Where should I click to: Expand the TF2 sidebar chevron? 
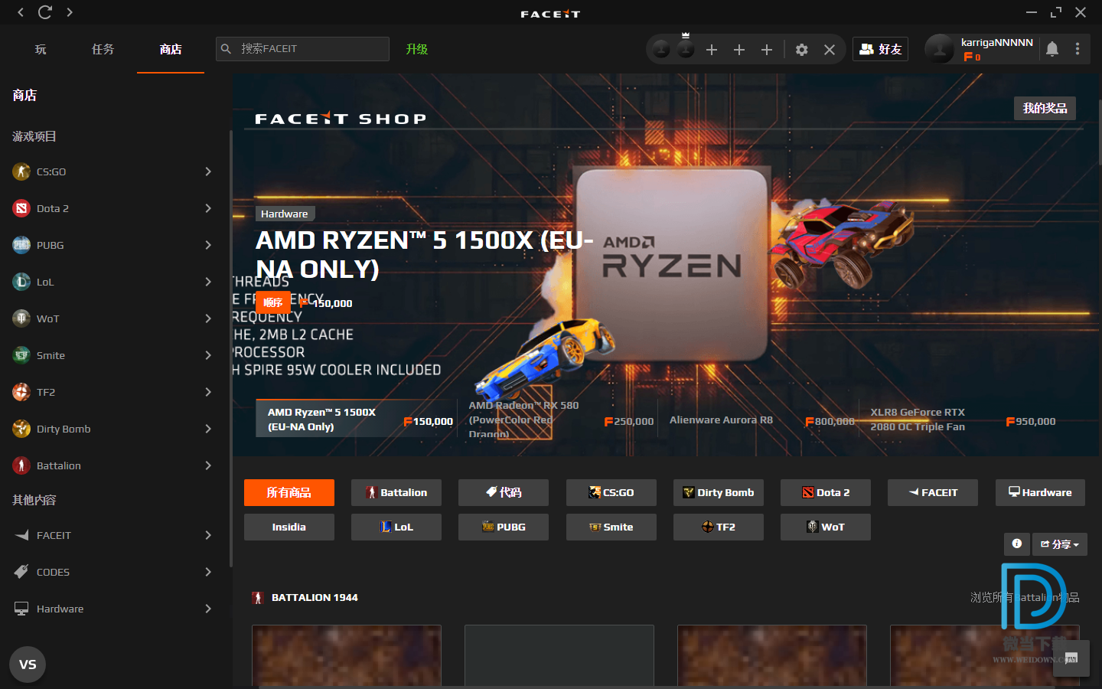(x=208, y=392)
